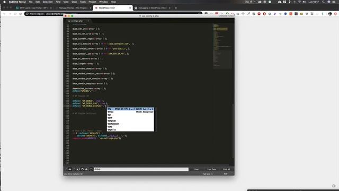Click the editor vertical scrollbar

pyautogui.click(x=233, y=131)
